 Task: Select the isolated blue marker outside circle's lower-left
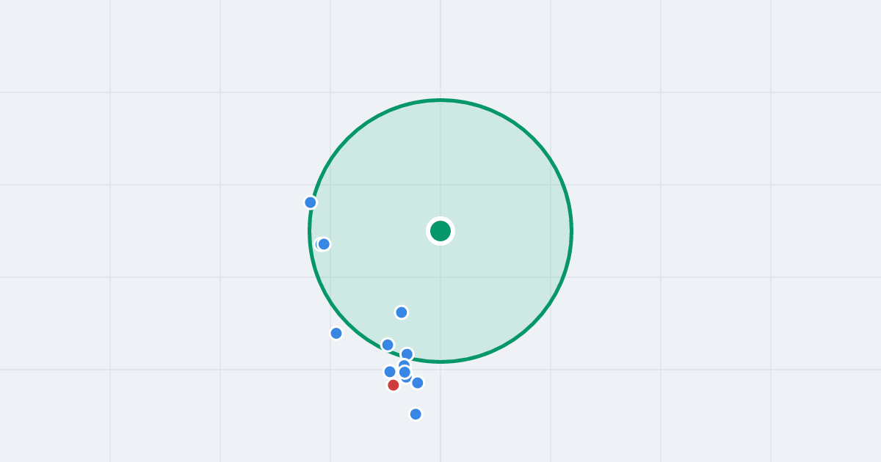336,334
